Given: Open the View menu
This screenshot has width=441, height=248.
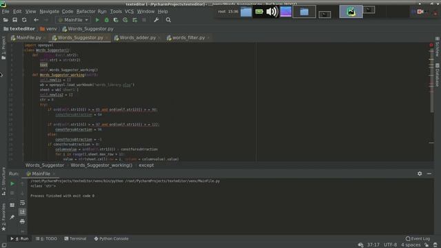Looking at the screenshot, I should point(30,12).
